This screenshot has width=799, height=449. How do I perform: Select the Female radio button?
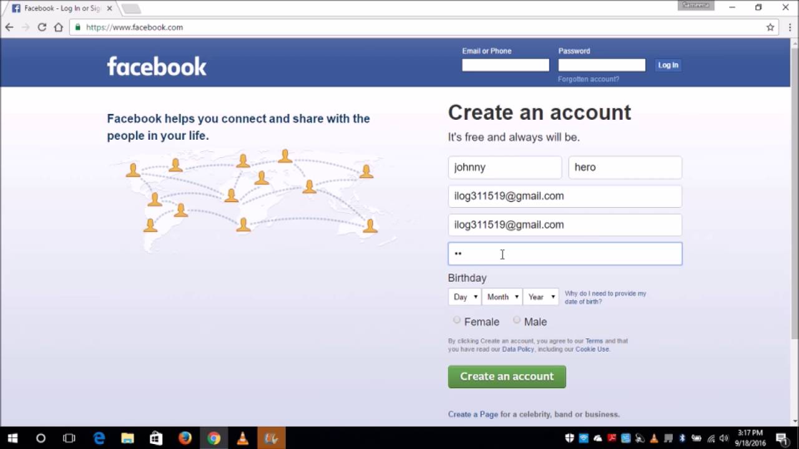457,321
